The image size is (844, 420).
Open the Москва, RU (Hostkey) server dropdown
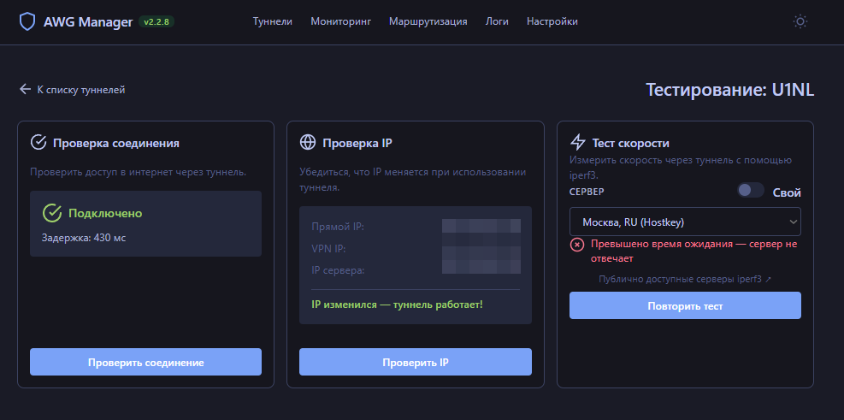[x=684, y=222]
